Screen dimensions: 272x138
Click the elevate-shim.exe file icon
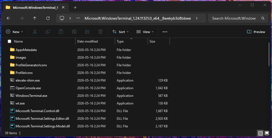coord(12,80)
